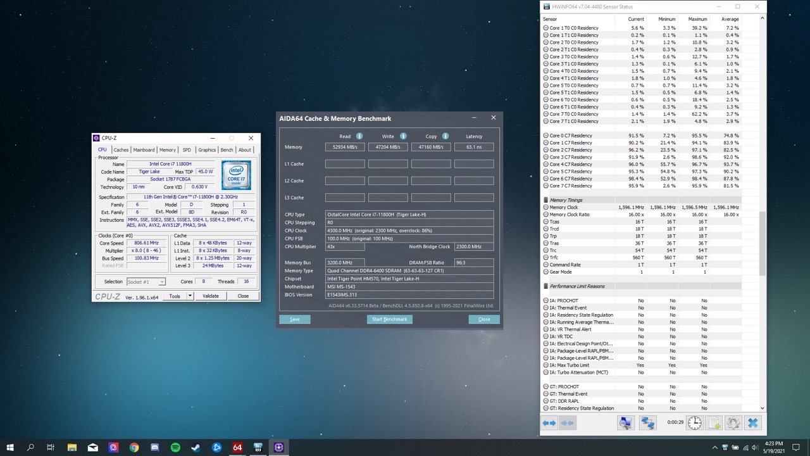Open the Socket #1 selection dropdown
This screenshot has height=456, width=810.
[146, 282]
